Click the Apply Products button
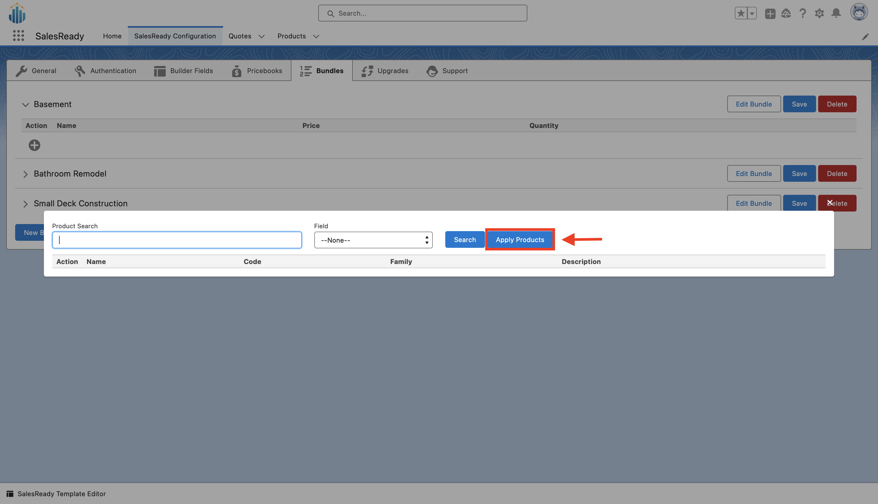Viewport: 878px width, 504px height. coord(519,239)
